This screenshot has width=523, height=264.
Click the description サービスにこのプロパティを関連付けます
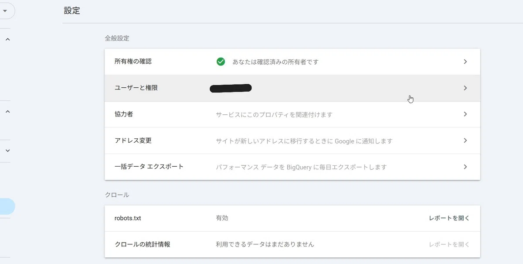(x=274, y=115)
